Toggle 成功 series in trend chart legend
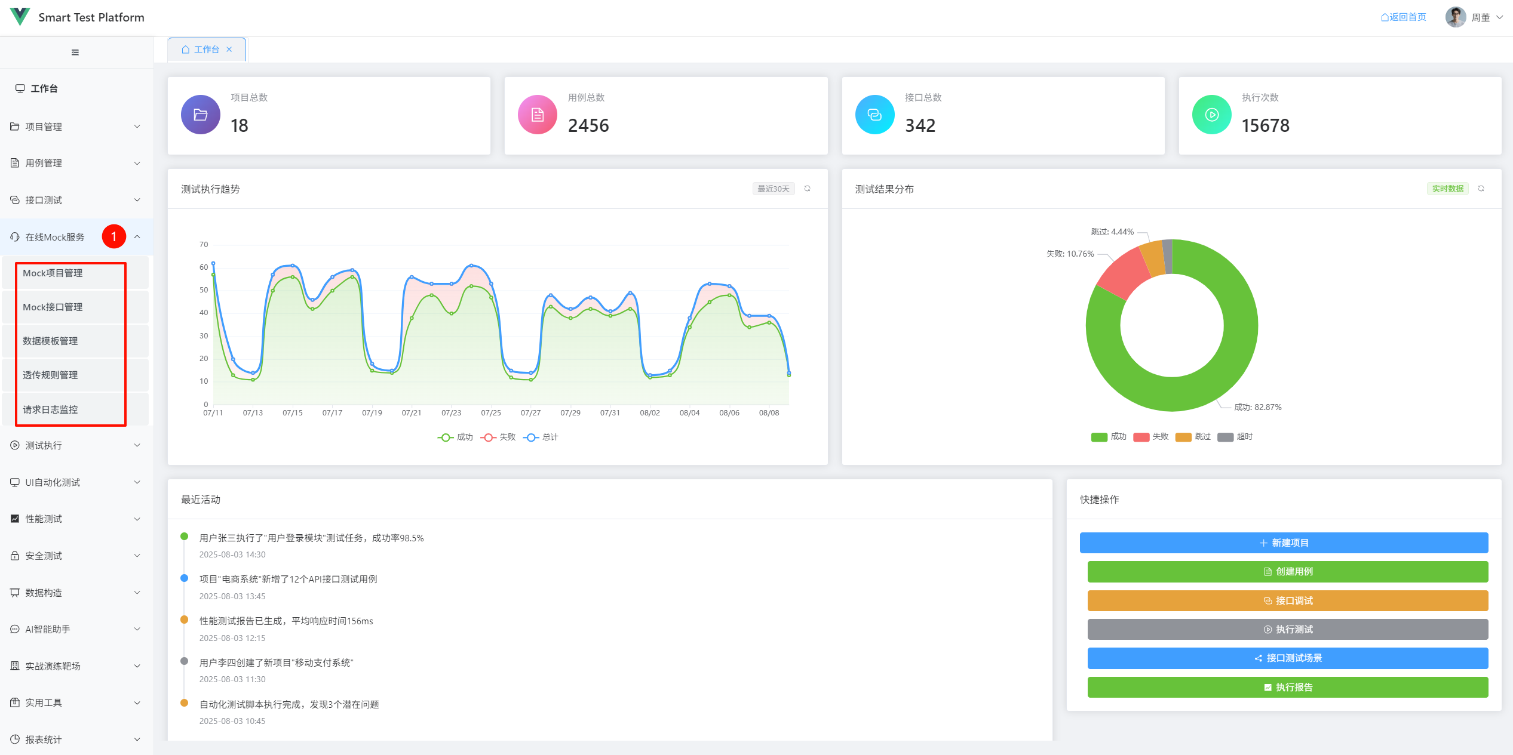This screenshot has height=755, width=1513. [455, 437]
